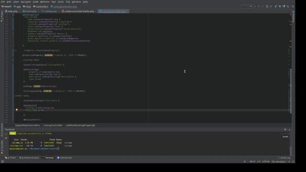Screen dimensions: 306x172
Task: Open the Refactor menu
Action: (45, 2)
